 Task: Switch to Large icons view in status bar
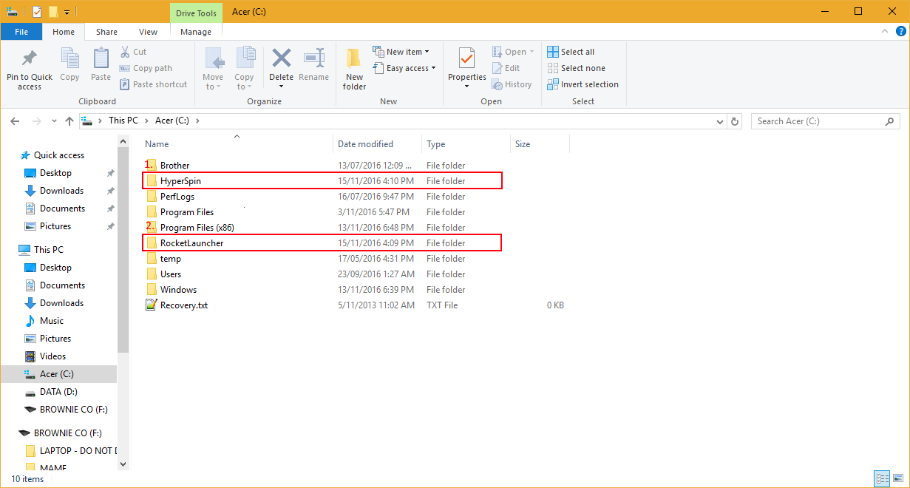(x=897, y=478)
